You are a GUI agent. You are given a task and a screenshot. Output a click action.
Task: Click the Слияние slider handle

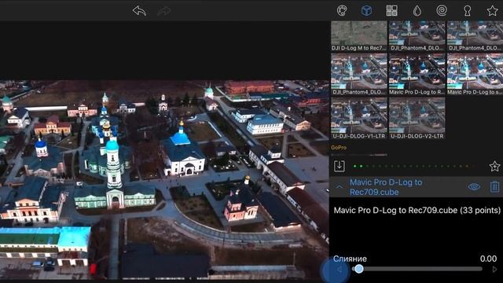359,269
